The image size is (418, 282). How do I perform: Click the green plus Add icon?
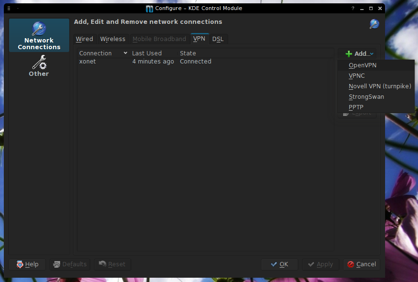349,54
